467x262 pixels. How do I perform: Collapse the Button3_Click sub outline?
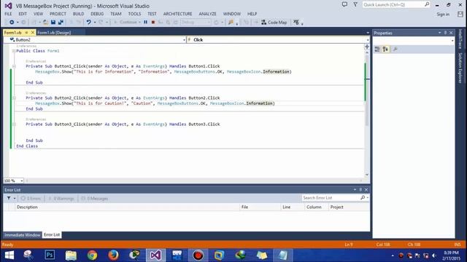[14, 124]
